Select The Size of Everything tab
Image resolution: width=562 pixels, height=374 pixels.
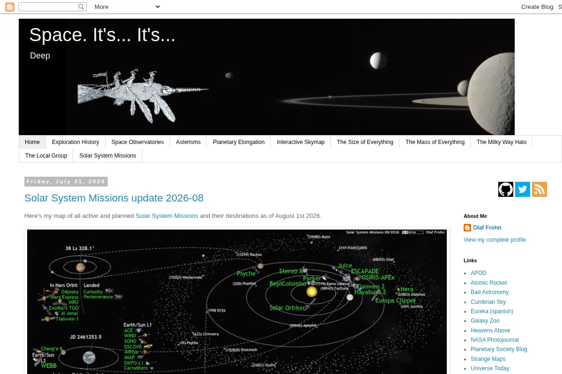[x=365, y=142]
